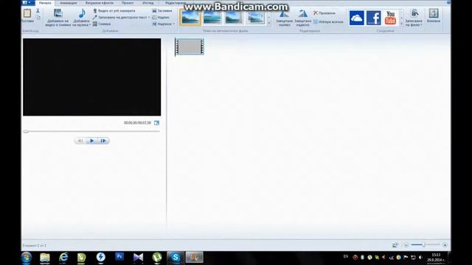Click the Rotate right icon

(303, 14)
